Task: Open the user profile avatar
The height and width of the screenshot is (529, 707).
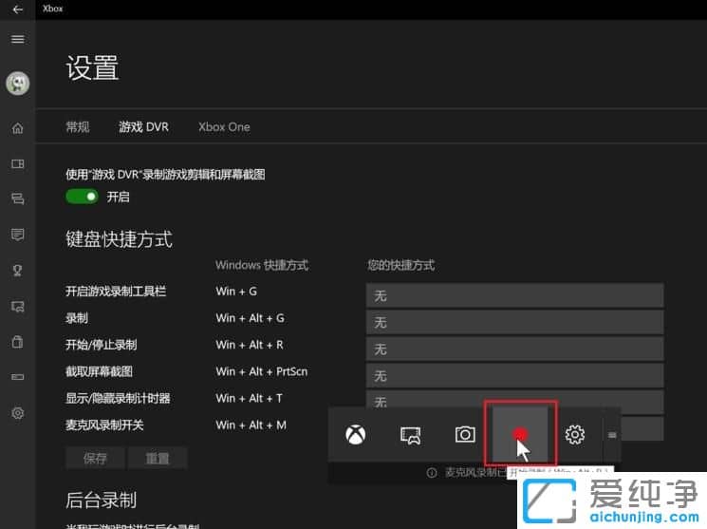Action: (x=18, y=83)
